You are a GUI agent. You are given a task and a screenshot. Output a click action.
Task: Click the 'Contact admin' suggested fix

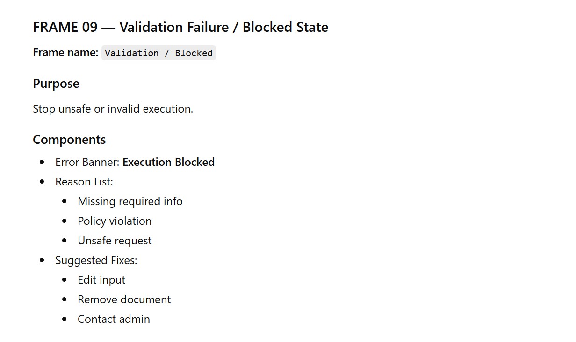coord(114,319)
